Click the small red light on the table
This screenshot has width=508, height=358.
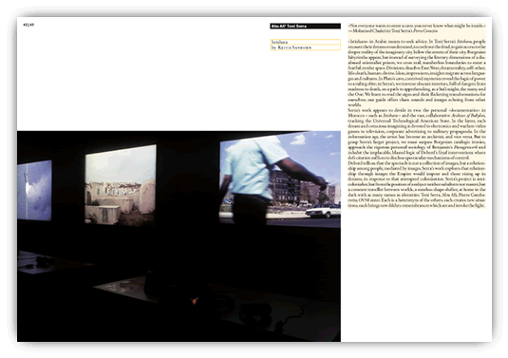(194, 301)
